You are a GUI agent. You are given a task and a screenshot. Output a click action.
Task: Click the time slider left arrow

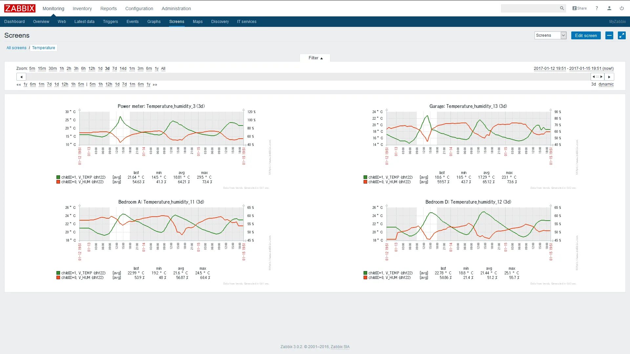tap(21, 77)
